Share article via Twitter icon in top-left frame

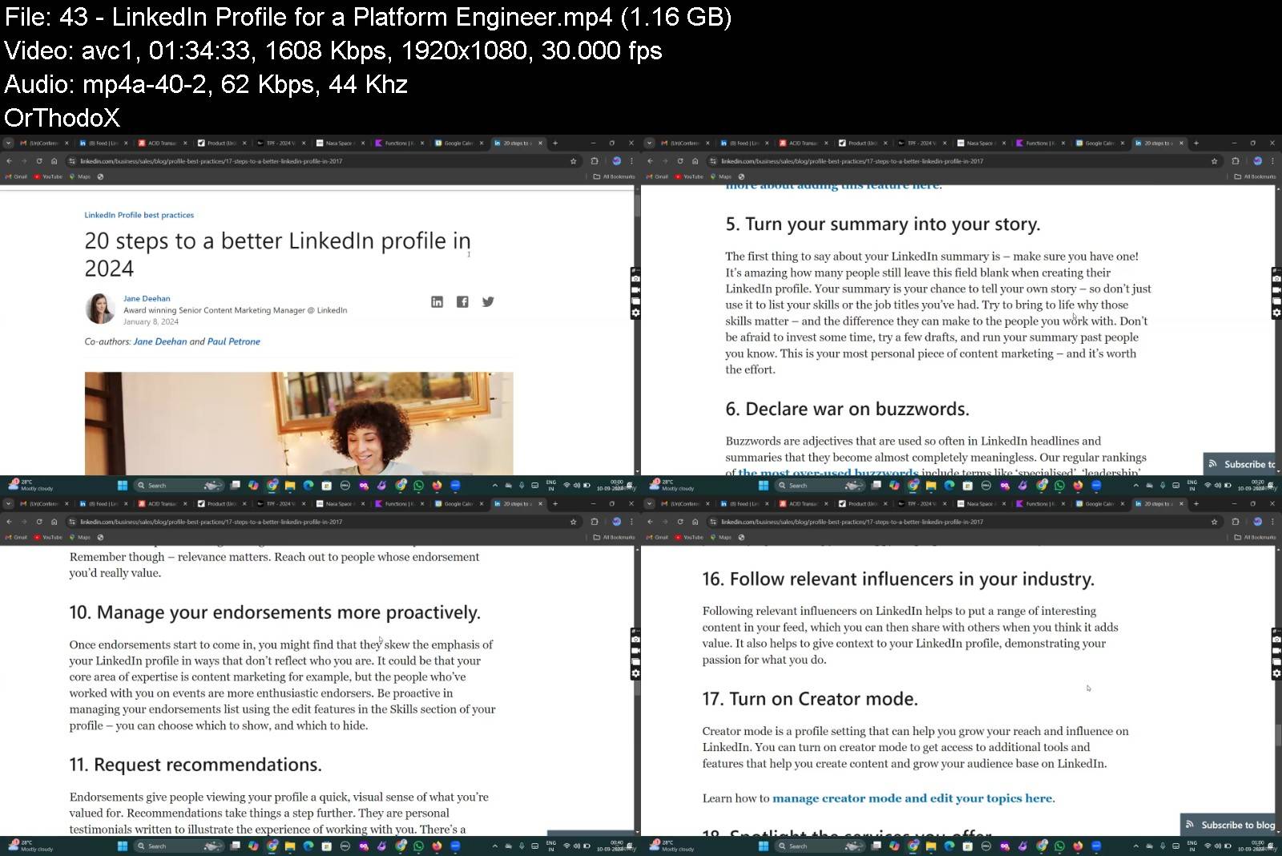click(488, 301)
